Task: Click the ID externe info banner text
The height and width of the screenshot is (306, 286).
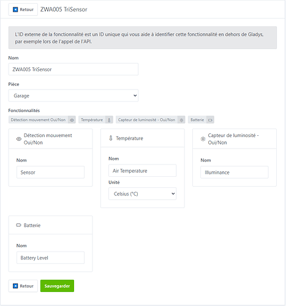Action: [139, 38]
